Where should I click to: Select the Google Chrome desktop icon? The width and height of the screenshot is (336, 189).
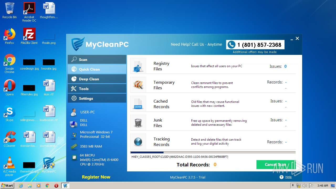point(9,64)
